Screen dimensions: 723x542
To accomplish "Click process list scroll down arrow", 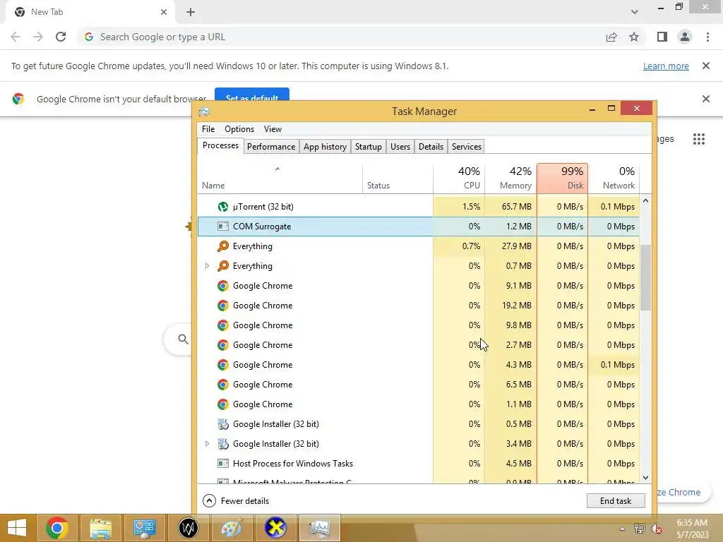I will pyautogui.click(x=645, y=478).
